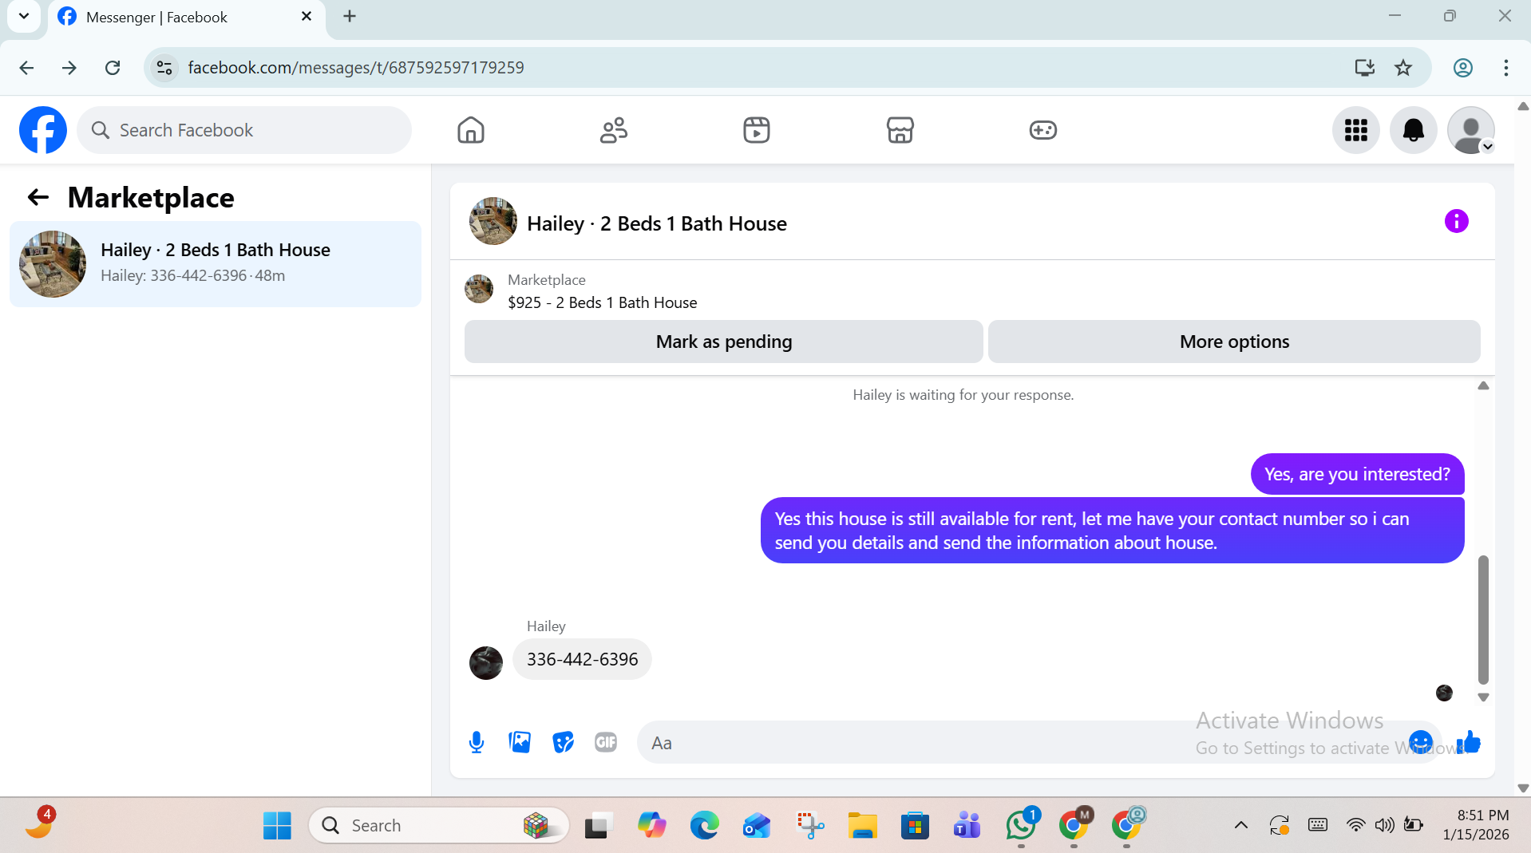The width and height of the screenshot is (1531, 853).
Task: View site information icon in address bar
Action: tap(164, 68)
